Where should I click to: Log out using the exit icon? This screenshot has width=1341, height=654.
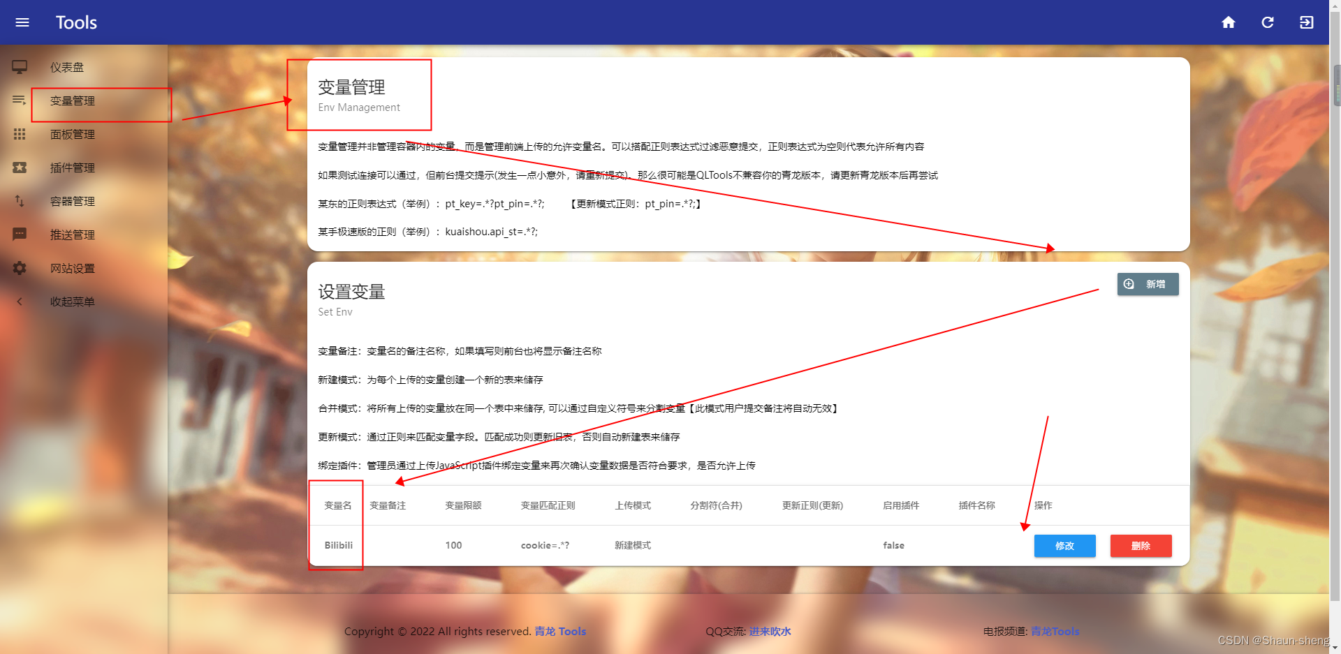point(1307,22)
